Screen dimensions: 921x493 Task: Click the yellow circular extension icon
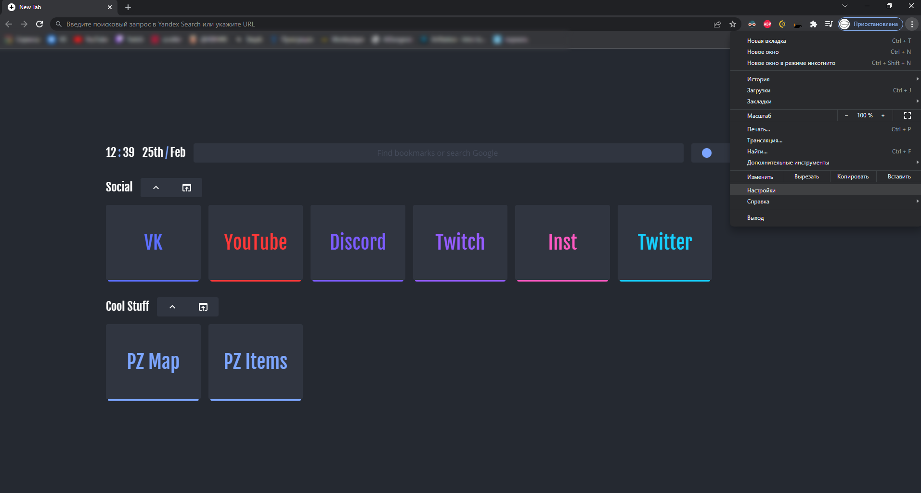[x=782, y=24]
